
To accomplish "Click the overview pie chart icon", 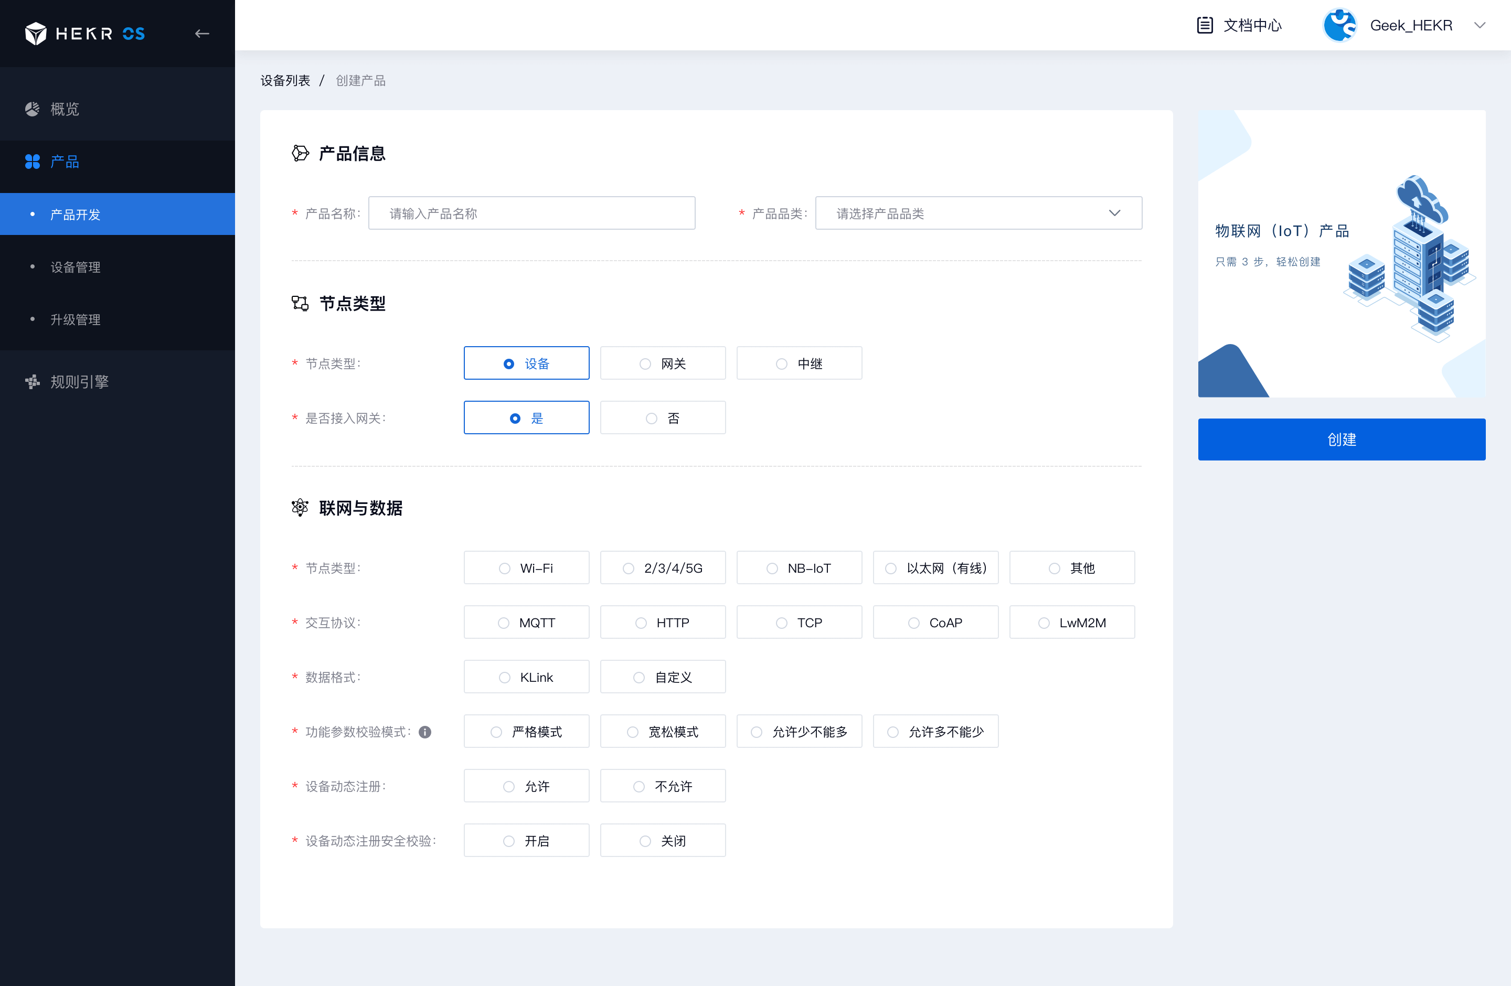I will (32, 109).
